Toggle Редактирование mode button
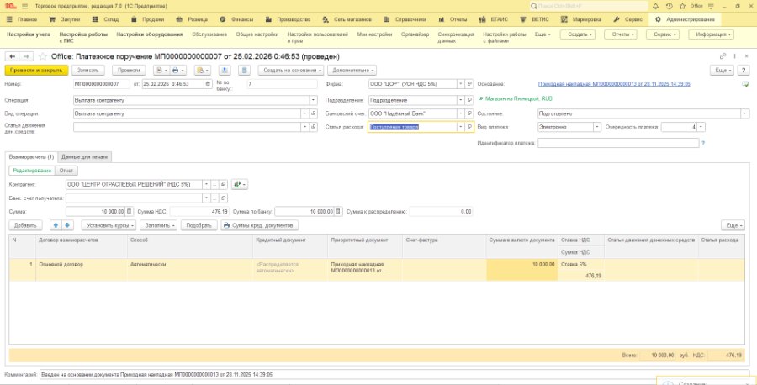The height and width of the screenshot is (385, 757). click(32, 171)
